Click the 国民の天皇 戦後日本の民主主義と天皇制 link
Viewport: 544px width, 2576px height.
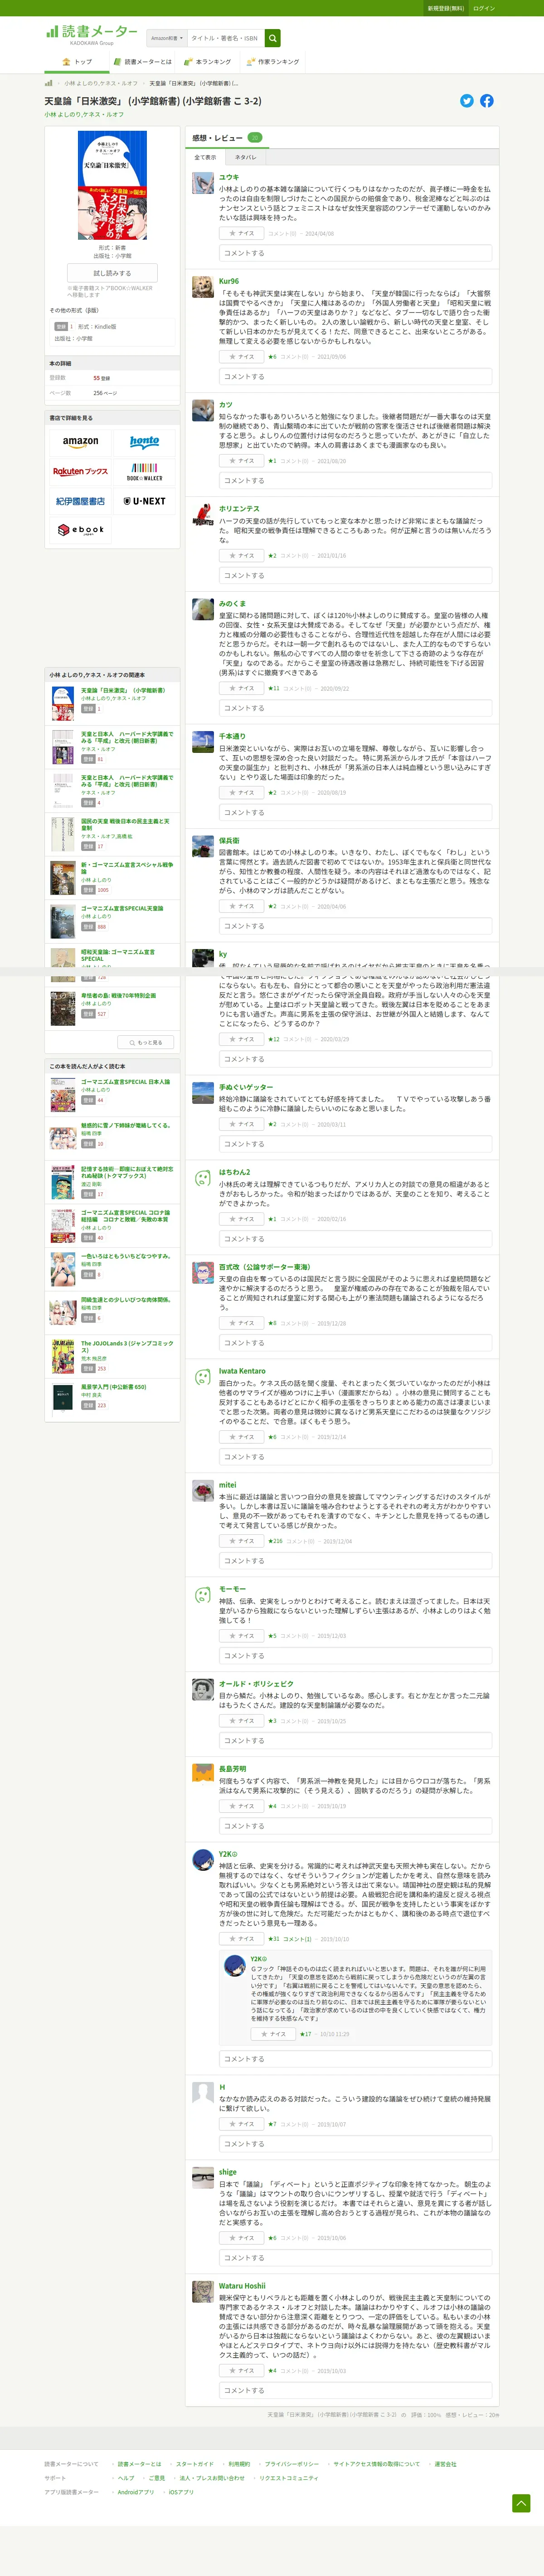[x=125, y=824]
